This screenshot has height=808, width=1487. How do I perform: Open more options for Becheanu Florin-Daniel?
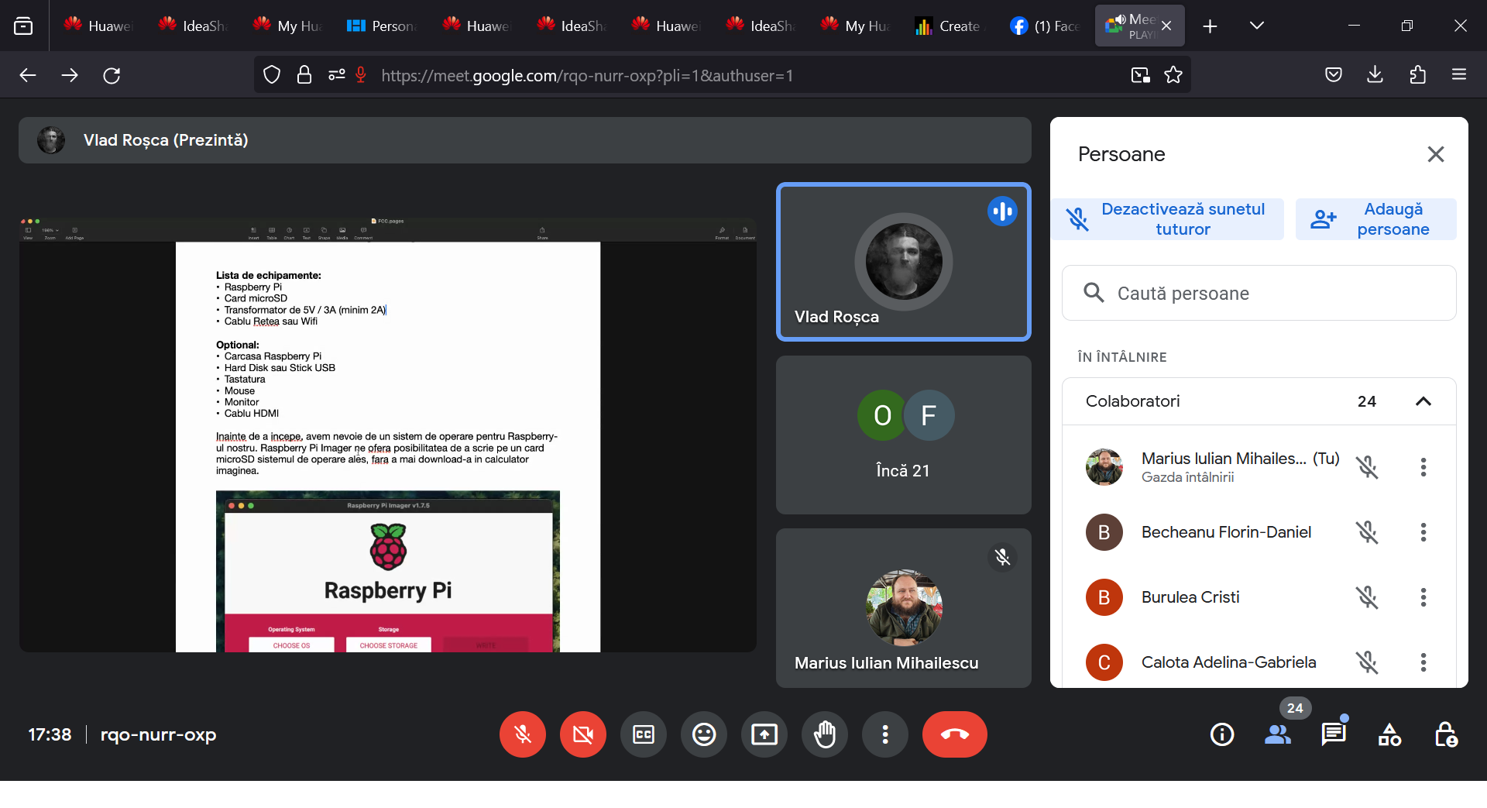coord(1423,532)
